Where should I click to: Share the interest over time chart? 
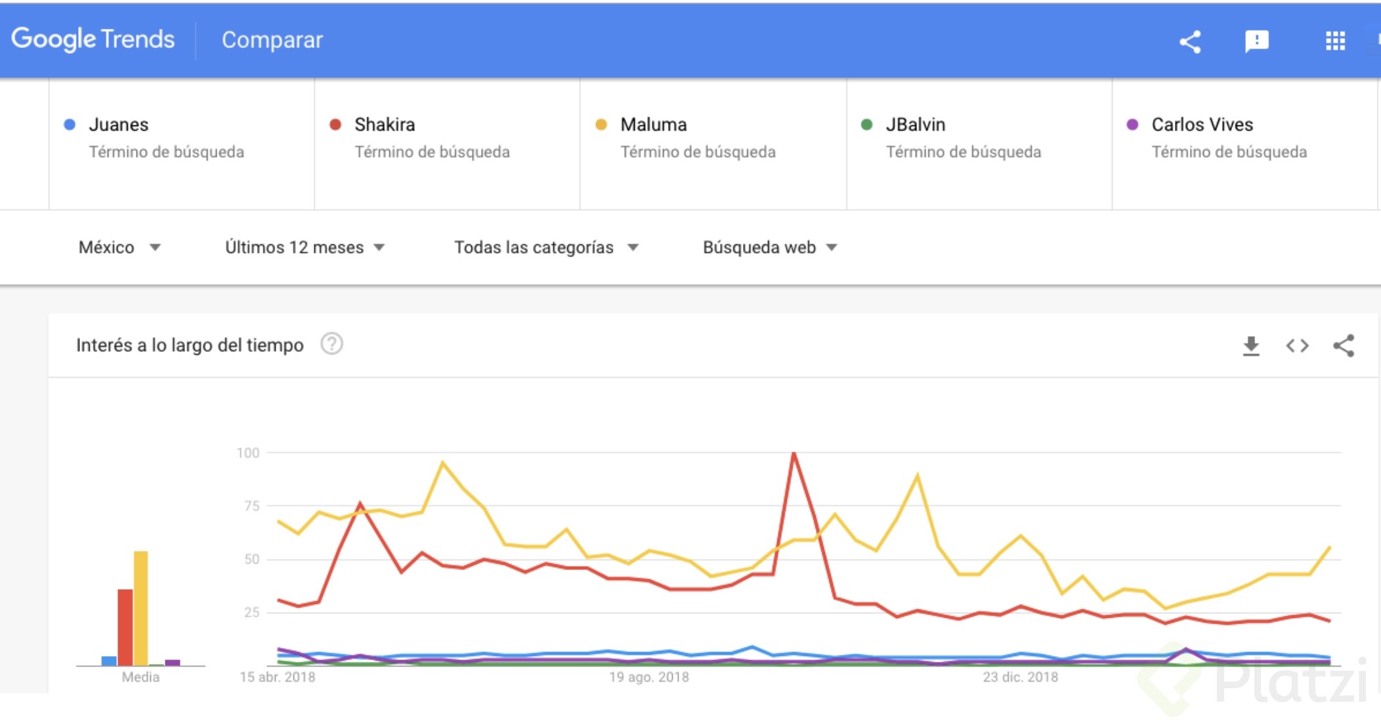click(x=1344, y=345)
